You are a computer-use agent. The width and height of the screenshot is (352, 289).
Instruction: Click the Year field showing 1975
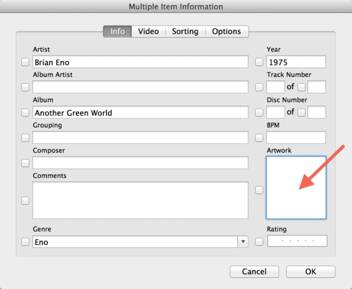[x=296, y=62]
